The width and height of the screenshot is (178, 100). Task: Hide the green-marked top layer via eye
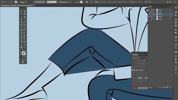coord(149,10)
